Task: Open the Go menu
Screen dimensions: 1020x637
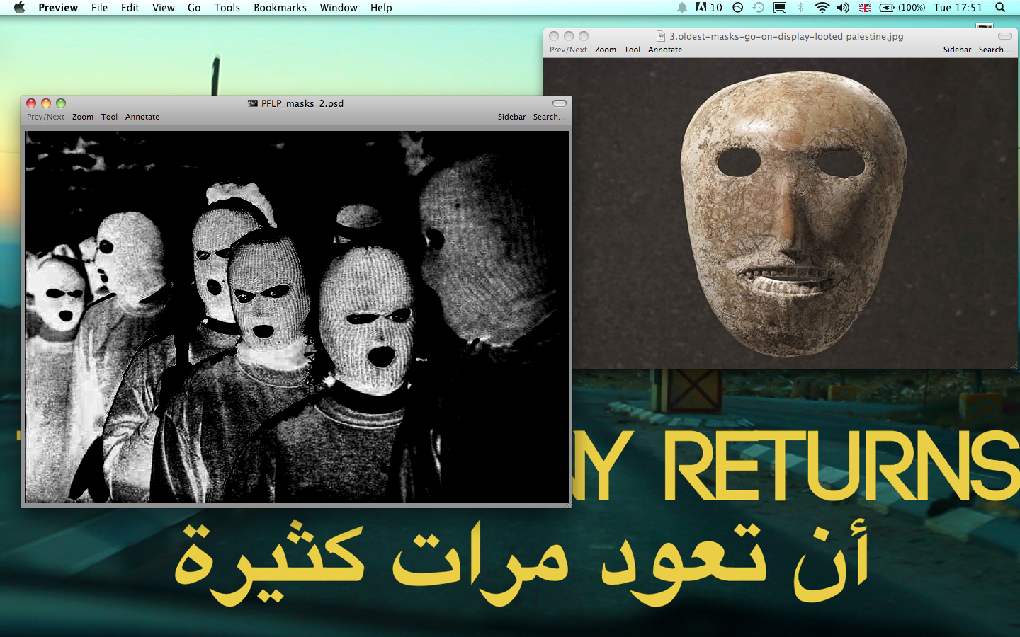Action: tap(194, 8)
